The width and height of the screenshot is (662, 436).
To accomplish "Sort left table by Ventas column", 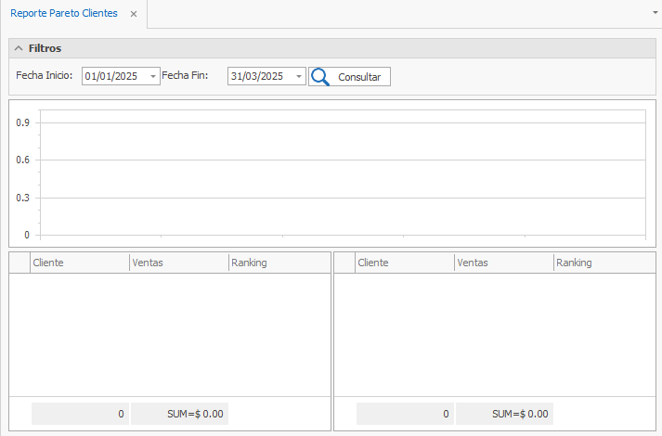I will (178, 263).
